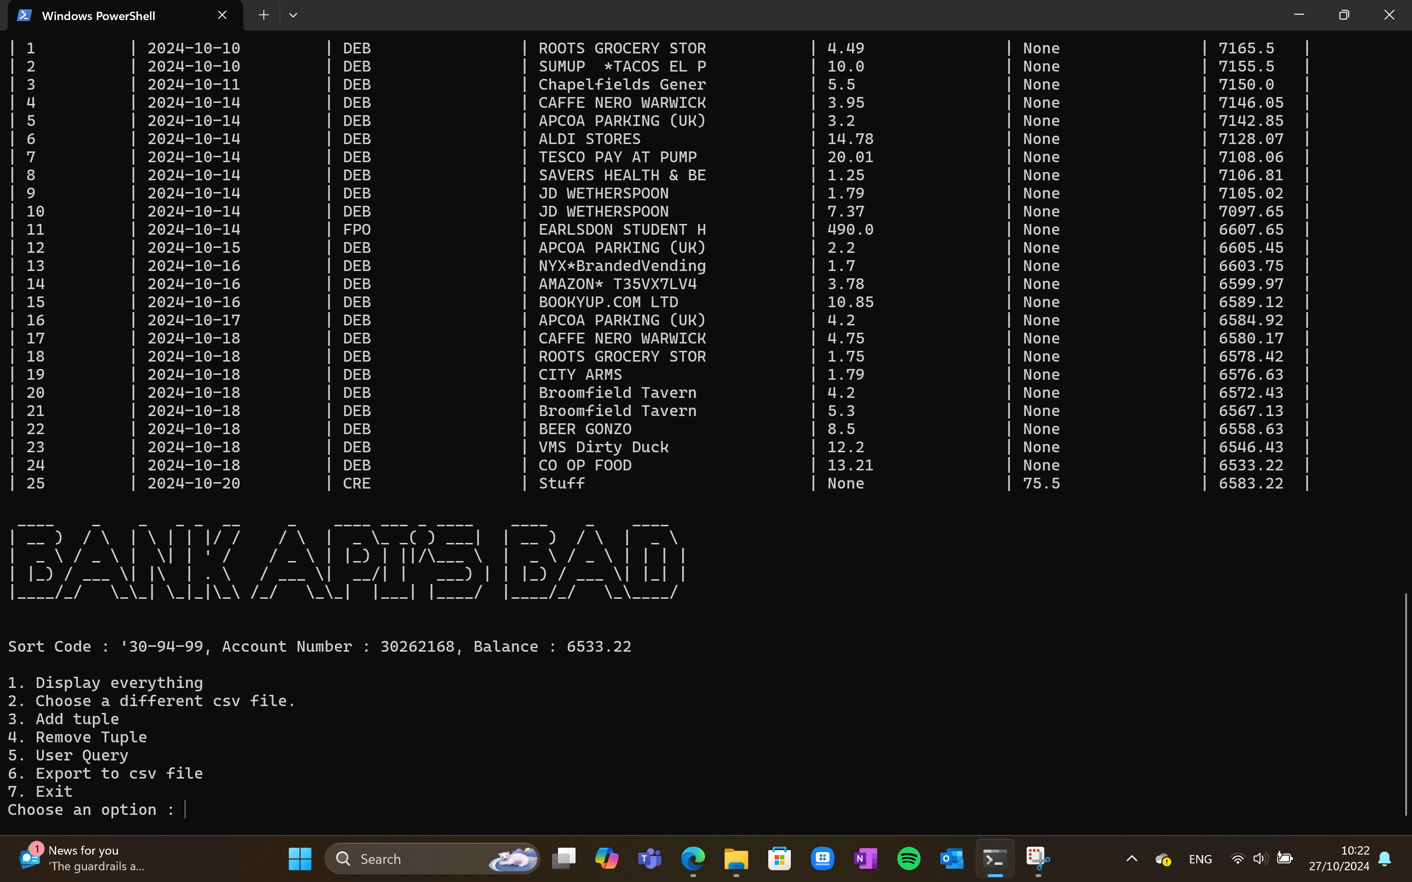This screenshot has width=1412, height=882.
Task: Close the Windows PowerShell tab
Action: point(222,15)
